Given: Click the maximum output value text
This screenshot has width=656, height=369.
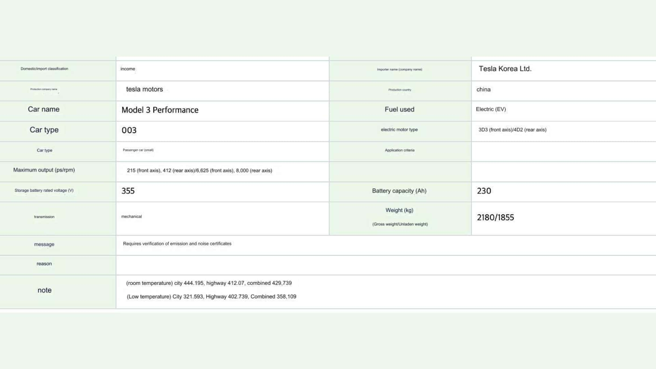Looking at the screenshot, I should (x=200, y=170).
